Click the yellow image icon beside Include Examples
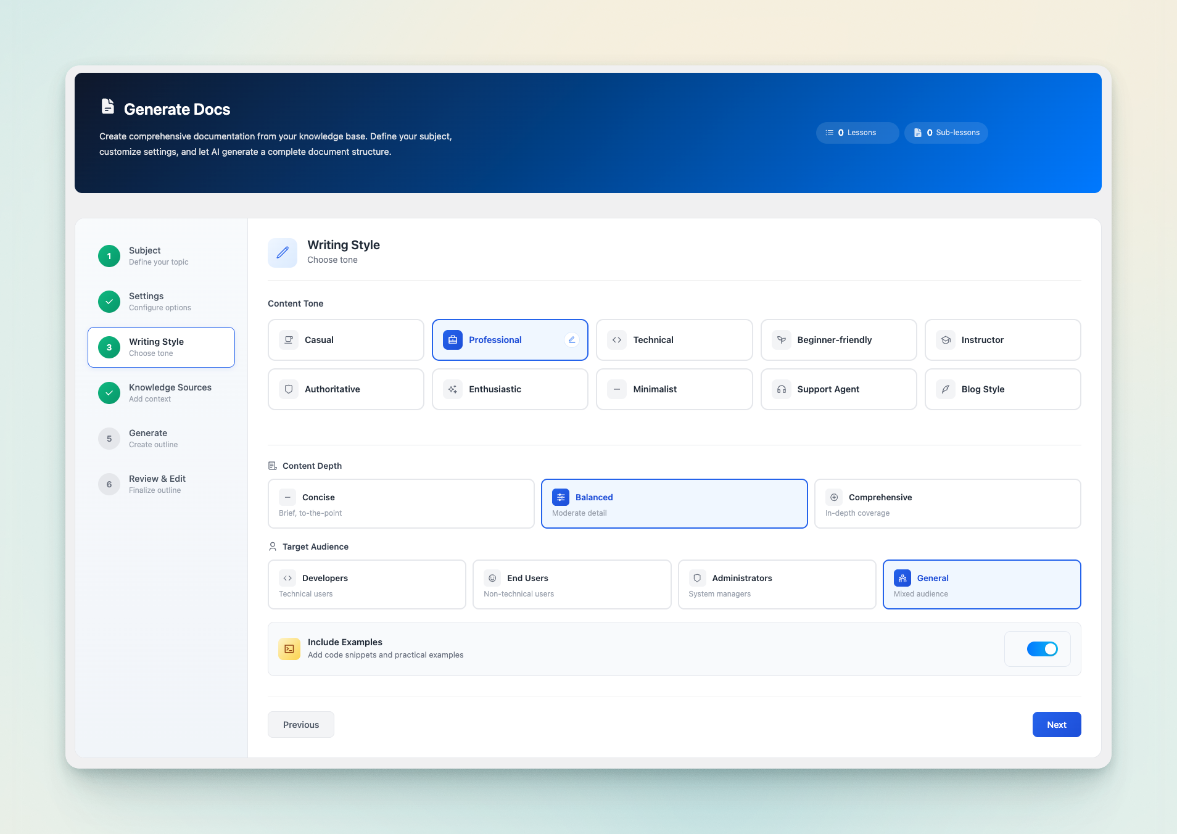 pos(289,648)
